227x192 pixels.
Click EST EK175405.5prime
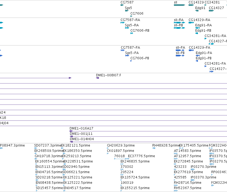click(x=194, y=145)
